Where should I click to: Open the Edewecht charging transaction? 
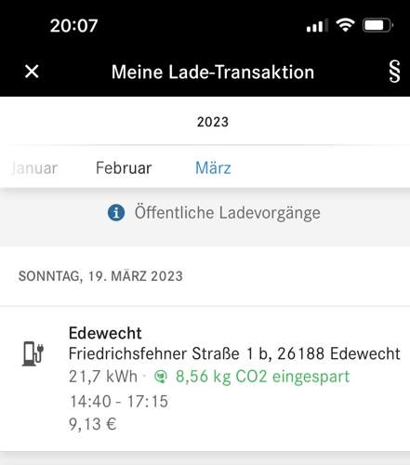[x=205, y=379]
